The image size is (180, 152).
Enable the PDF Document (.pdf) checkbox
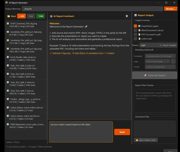click(x=135, y=34)
